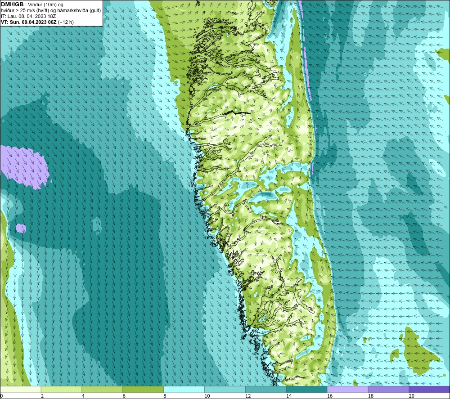
Task: Click the '(+12 h)' forecast offset text
Action: (66, 22)
